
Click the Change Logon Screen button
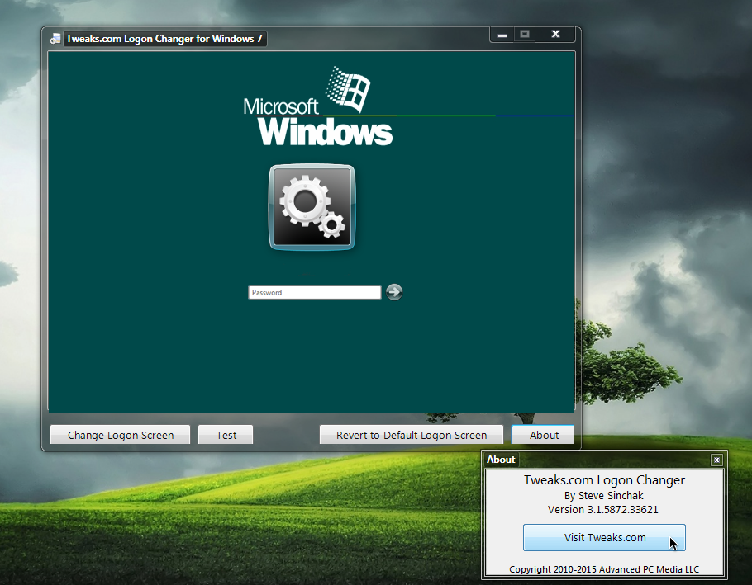click(x=120, y=435)
